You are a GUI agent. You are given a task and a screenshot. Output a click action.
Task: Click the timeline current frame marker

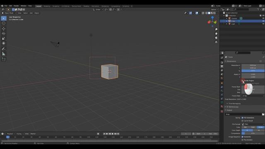[x=8, y=137]
